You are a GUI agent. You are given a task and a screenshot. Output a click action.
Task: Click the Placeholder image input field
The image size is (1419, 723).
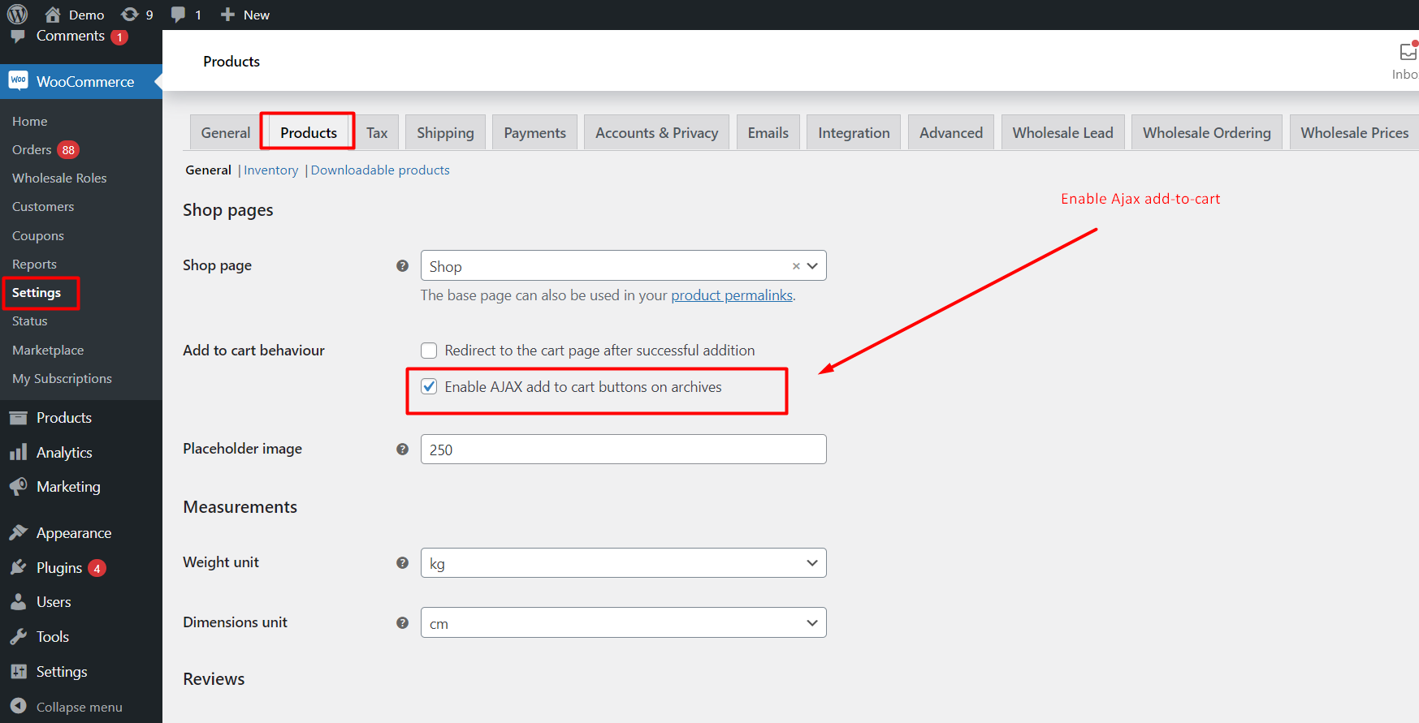(x=623, y=449)
